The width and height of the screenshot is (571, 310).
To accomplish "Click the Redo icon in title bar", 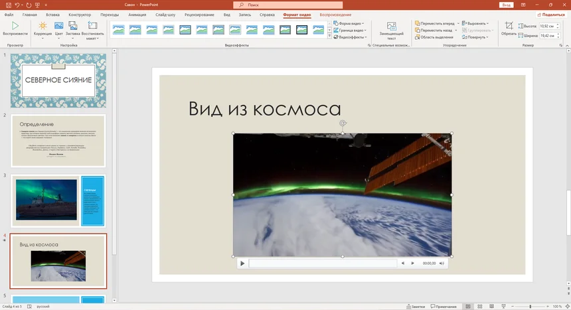I will point(29,5).
